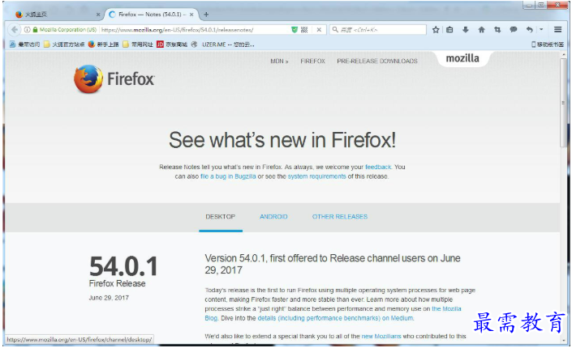Viewport: 572px width, 348px height.
Task: Open the MDN navigation link
Action: coord(279,62)
